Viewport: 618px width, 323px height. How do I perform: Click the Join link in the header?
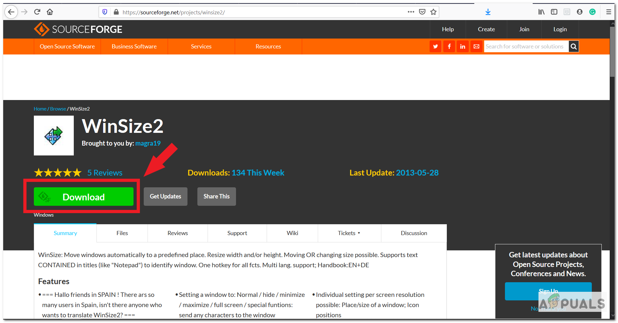click(x=524, y=29)
